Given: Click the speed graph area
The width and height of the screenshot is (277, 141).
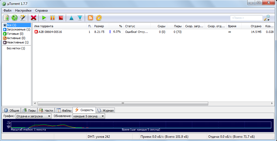Looking at the screenshot, I should (138, 125).
